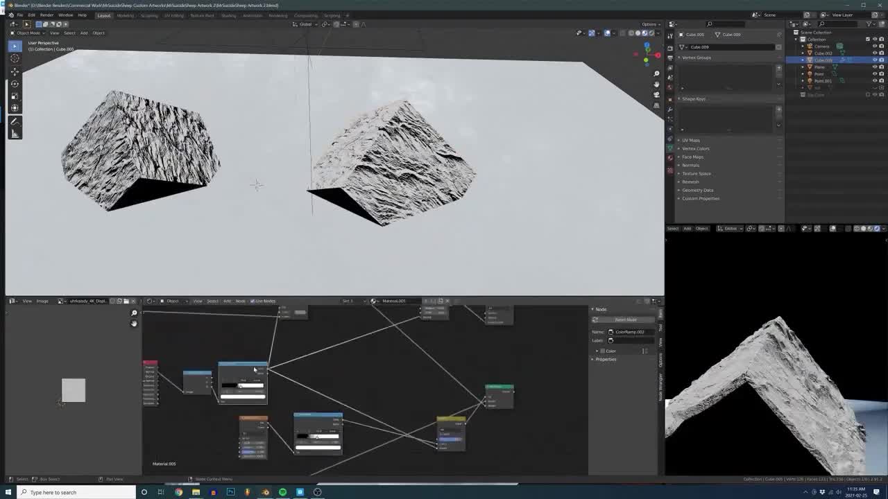Expand the Geometry Data panel
The height and width of the screenshot is (499, 888).
(x=697, y=190)
